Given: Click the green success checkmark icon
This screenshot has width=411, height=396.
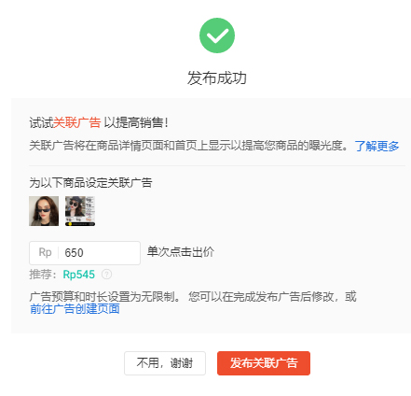Looking at the screenshot, I should coord(217,35).
